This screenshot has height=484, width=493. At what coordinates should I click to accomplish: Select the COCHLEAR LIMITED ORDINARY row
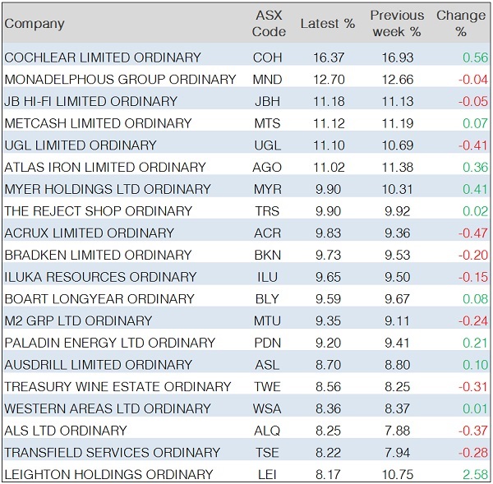tap(103, 58)
